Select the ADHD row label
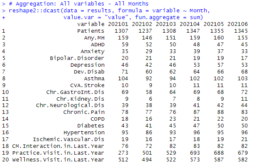The image size is (255, 164). [97, 45]
